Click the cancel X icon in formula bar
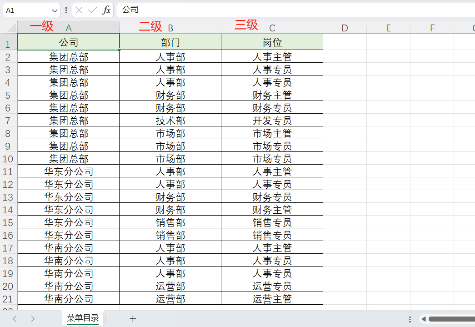 click(79, 10)
